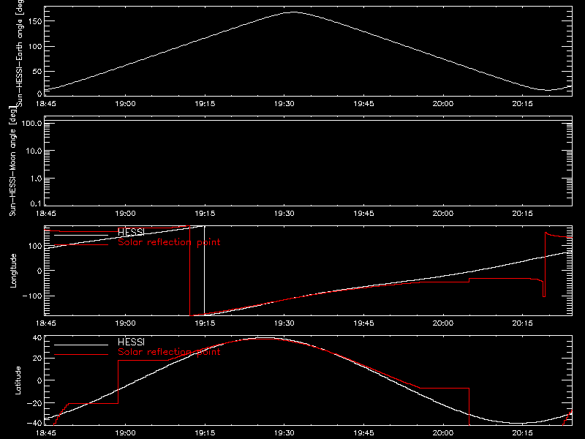Image resolution: width=585 pixels, height=439 pixels.
Task: Click the 50 tick on Sun-HESSI-Earth angle axis
Action: (37, 71)
